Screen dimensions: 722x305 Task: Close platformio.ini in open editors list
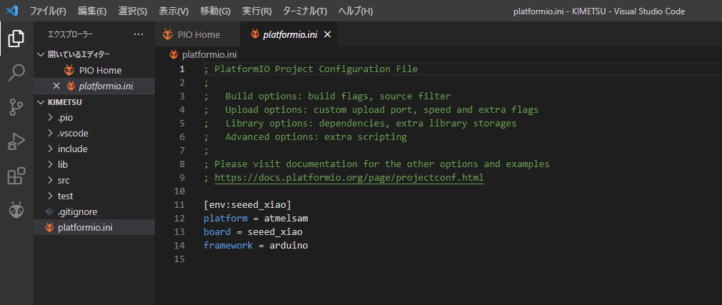[56, 86]
